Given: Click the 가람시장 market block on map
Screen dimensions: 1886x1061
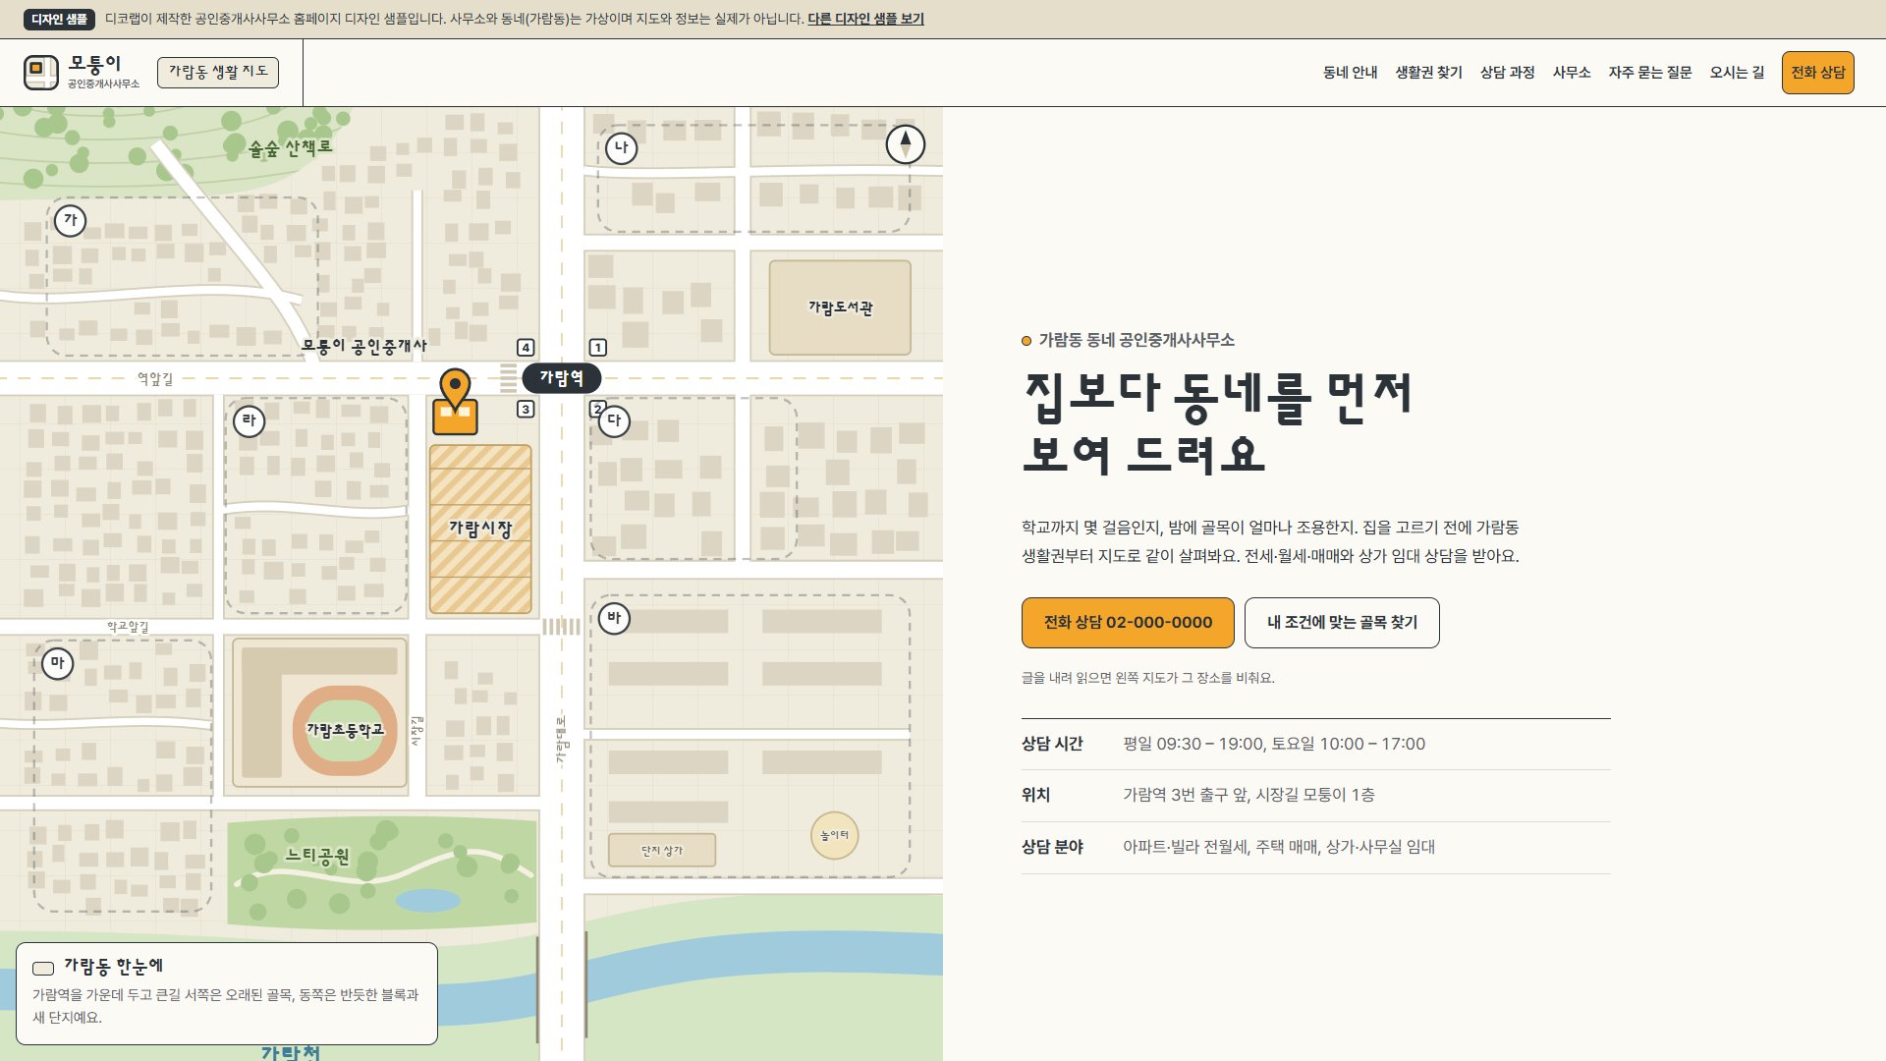Looking at the screenshot, I should point(480,529).
